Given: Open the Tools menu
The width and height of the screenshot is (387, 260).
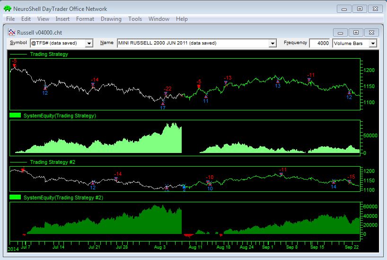Looking at the screenshot, I should tap(135, 19).
